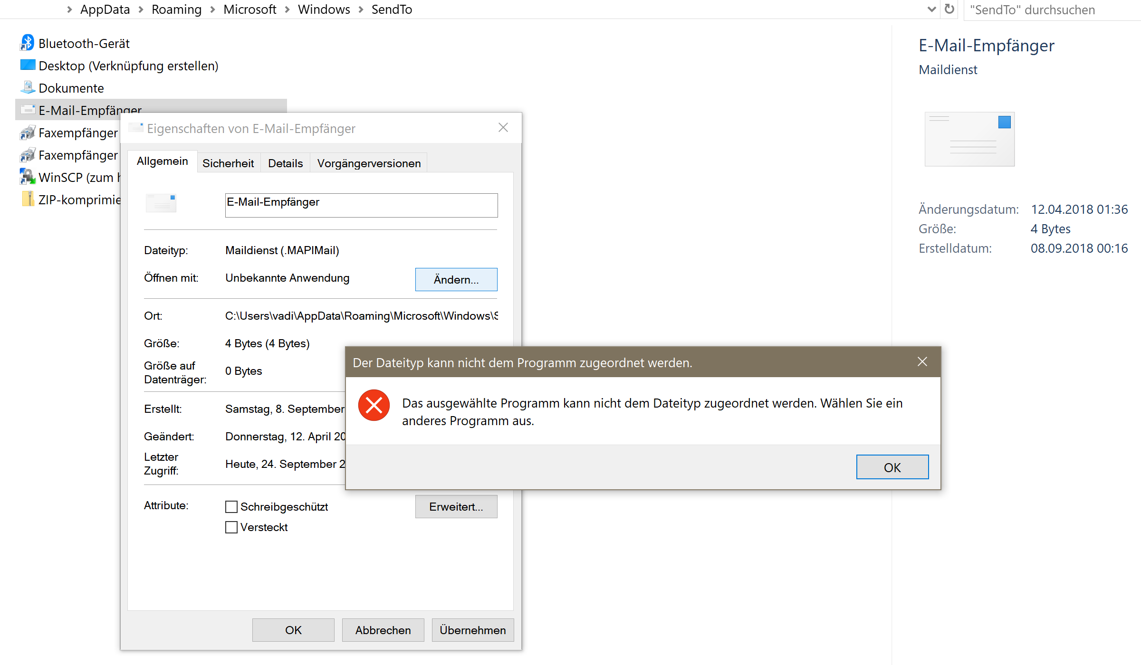The height and width of the screenshot is (665, 1141).
Task: Expand the chevron before AppData breadcrumb
Action: (x=69, y=9)
